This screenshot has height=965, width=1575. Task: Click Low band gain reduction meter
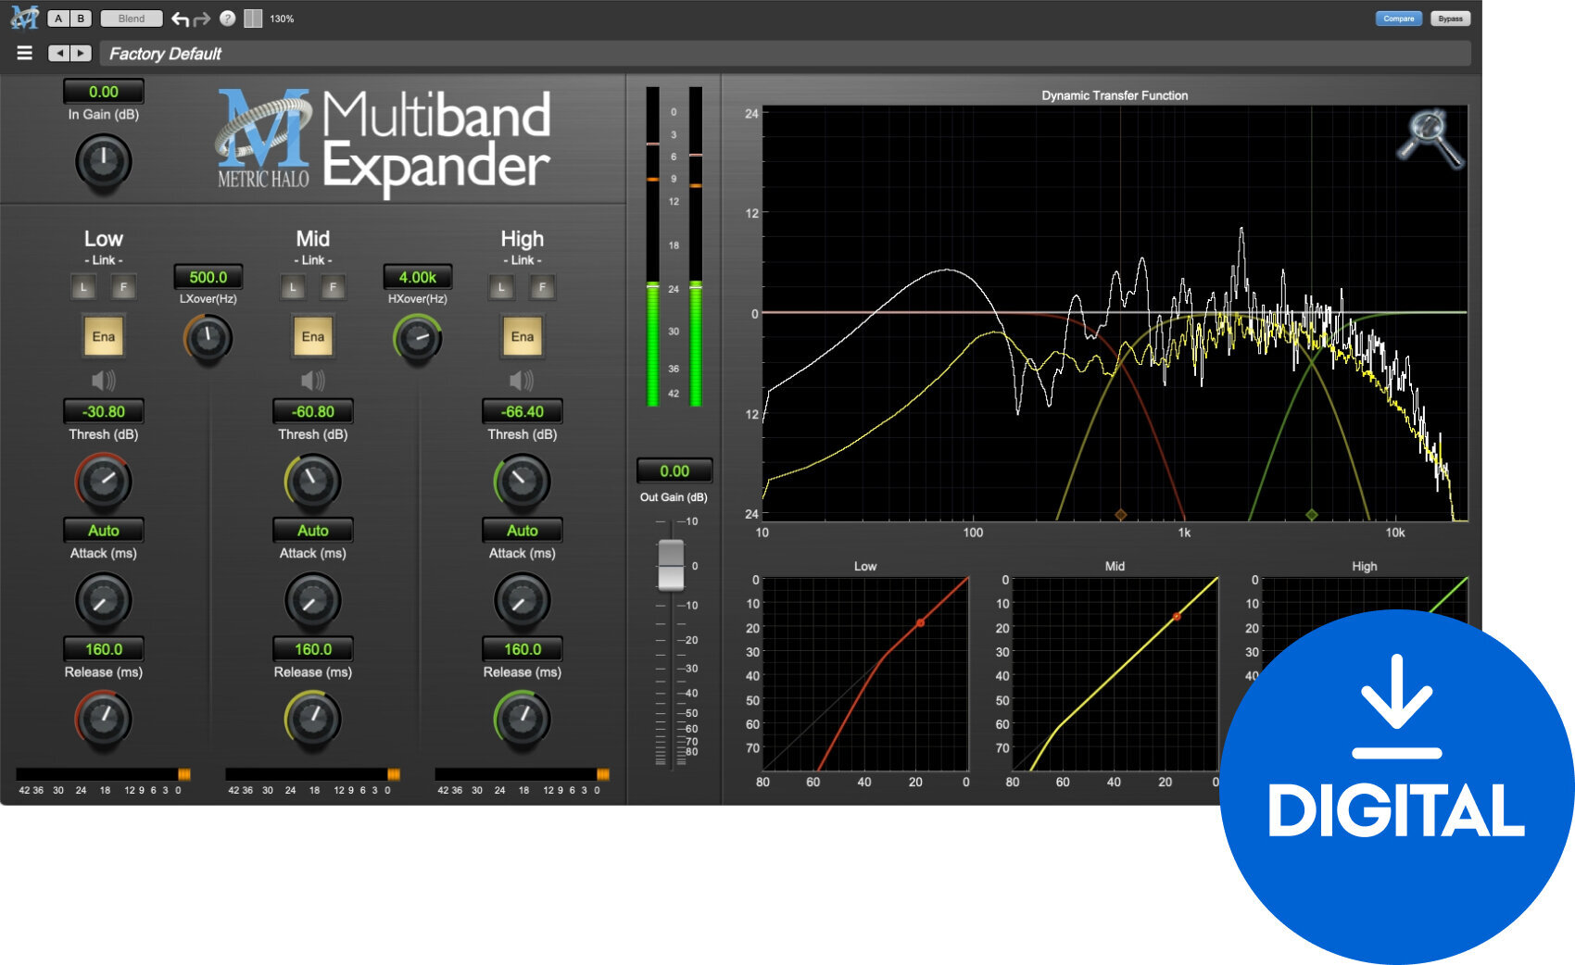[104, 774]
